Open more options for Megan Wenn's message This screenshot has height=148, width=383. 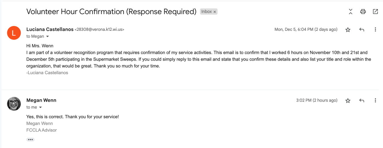(x=375, y=100)
